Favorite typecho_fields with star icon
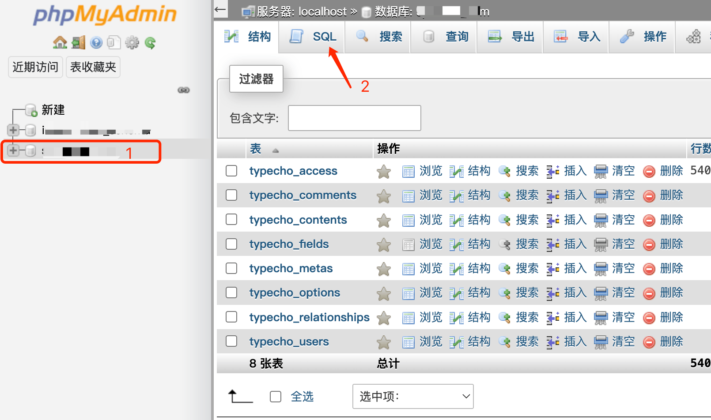Viewport: 711px width, 420px height. [x=384, y=244]
